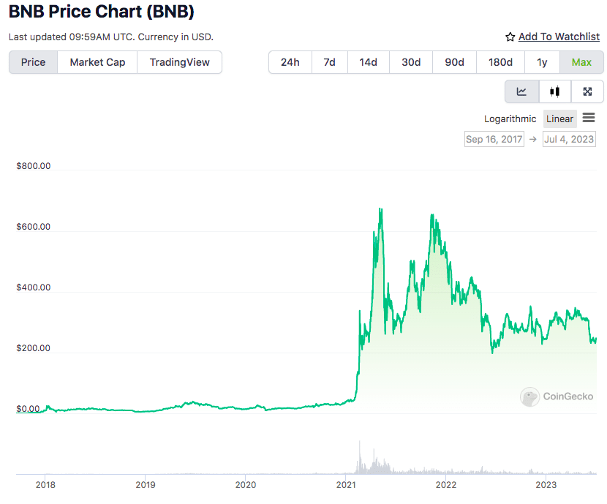The image size is (607, 504).
Task: Open fullscreen chart via expand icon
Action: point(587,91)
